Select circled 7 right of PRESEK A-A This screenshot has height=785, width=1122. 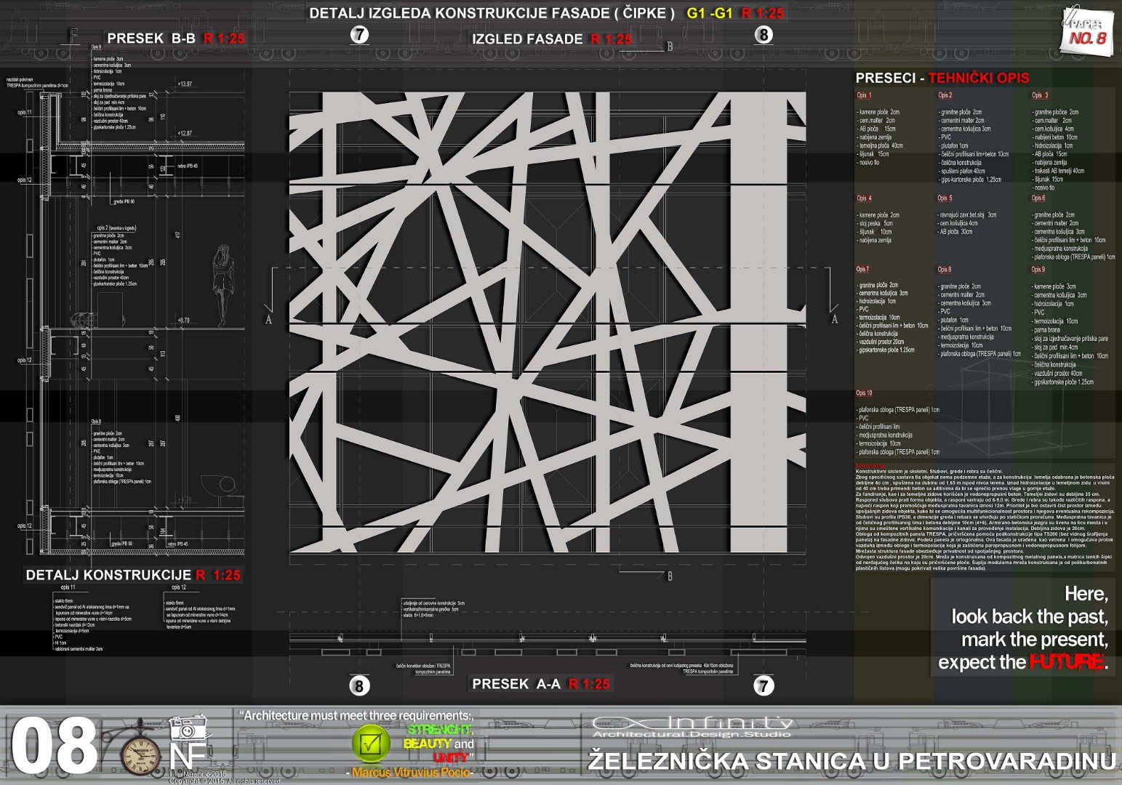764,685
